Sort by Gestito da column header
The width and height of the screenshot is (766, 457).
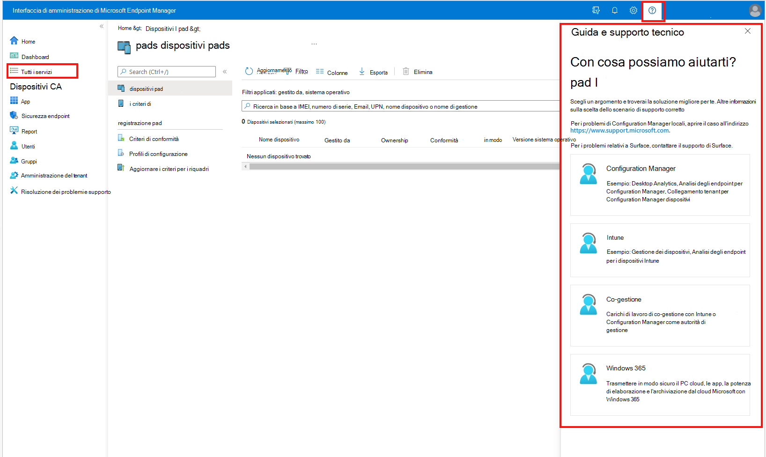click(337, 140)
